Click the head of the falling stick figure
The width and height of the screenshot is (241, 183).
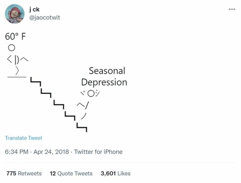[x=91, y=94]
